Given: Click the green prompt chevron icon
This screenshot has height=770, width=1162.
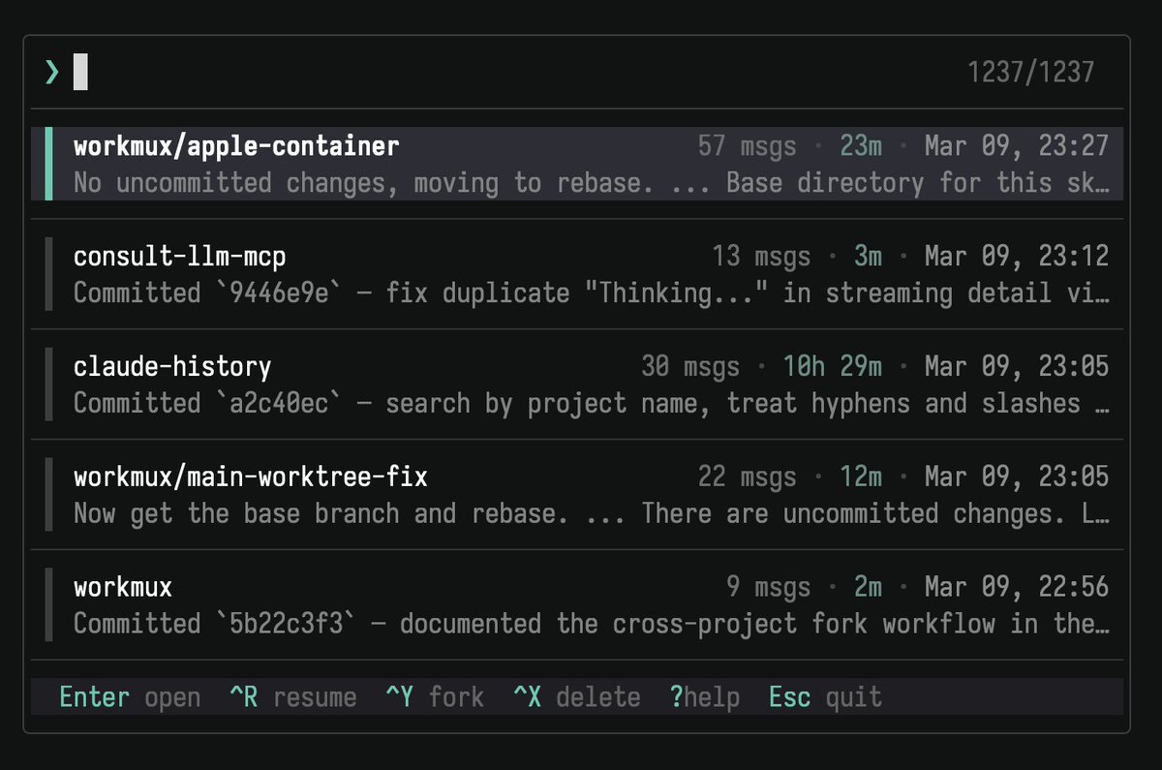Looking at the screenshot, I should (52, 72).
